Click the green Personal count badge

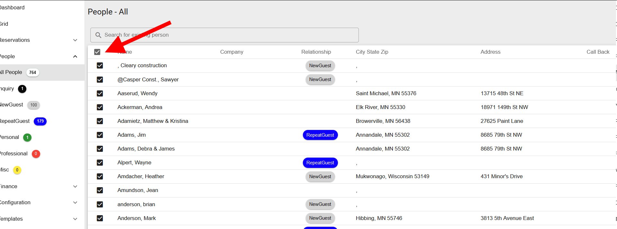(x=27, y=137)
